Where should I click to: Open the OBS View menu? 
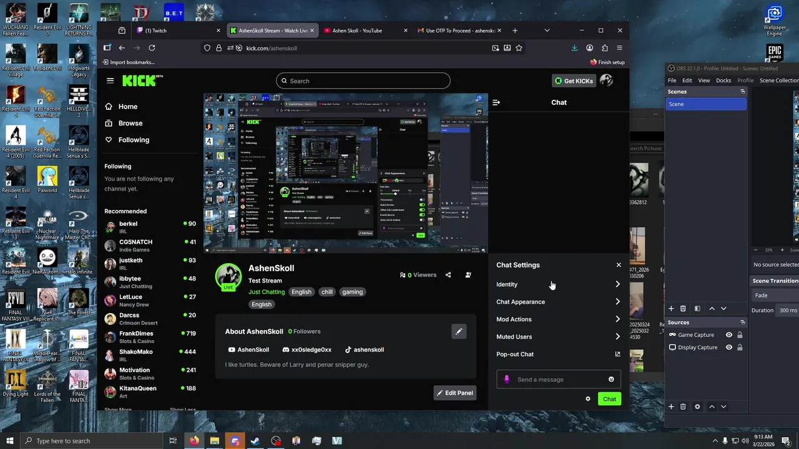703,80
